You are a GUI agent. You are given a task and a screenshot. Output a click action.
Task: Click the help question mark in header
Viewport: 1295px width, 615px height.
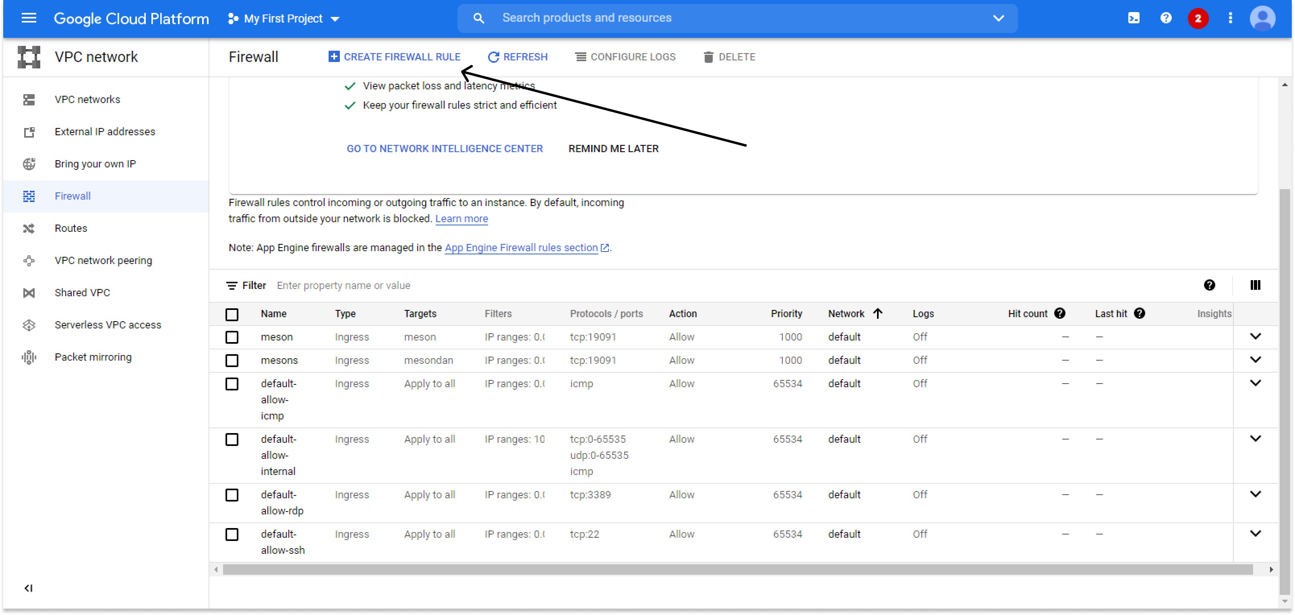click(x=1166, y=19)
